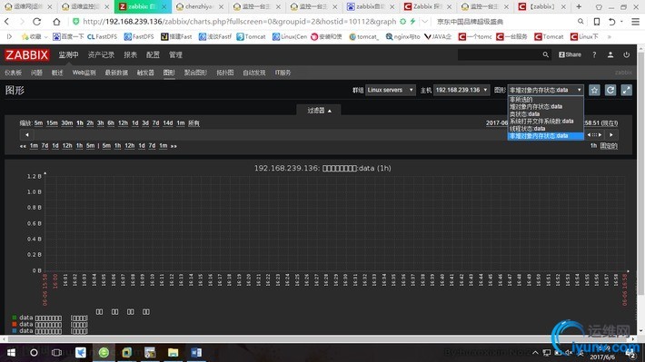Image resolution: width=645 pixels, height=362 pixels.
Task: Click time slider right arrow
Action: [611, 135]
